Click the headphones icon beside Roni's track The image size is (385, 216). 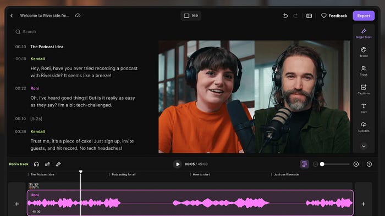[36, 164]
